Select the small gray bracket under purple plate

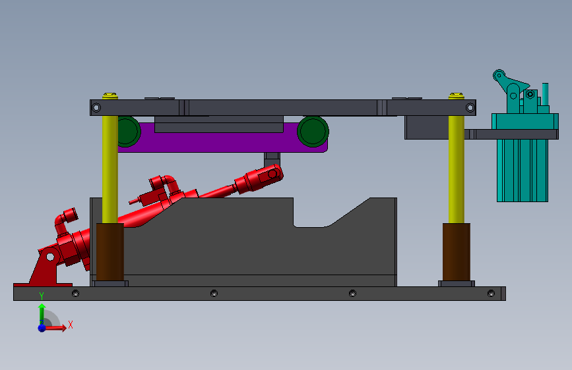tap(272, 159)
